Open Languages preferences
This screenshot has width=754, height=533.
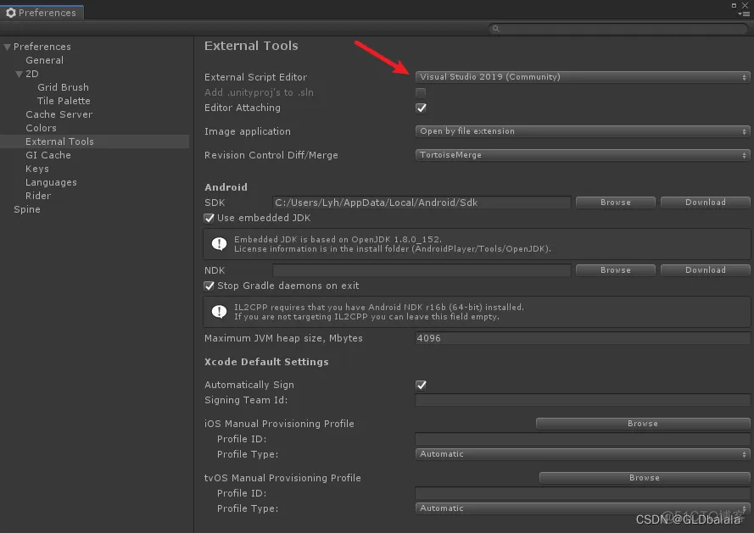pos(51,182)
